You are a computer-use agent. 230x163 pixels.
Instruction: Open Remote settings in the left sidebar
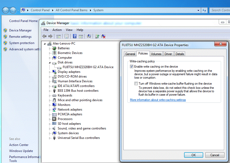tap(20, 37)
